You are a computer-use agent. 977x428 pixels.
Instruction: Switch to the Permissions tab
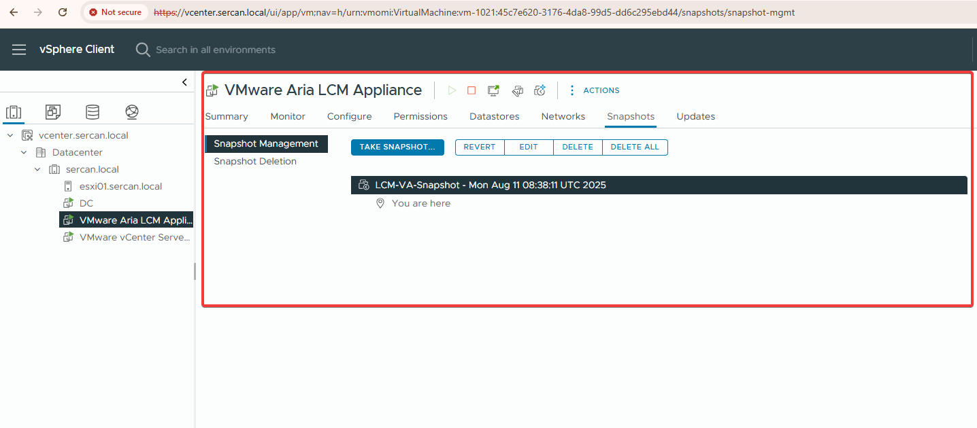coord(420,116)
